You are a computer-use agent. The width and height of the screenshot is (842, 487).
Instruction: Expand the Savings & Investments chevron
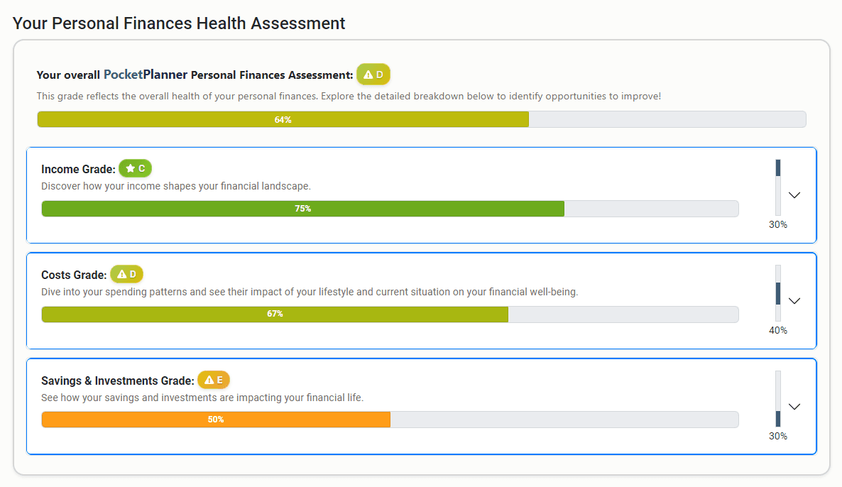pos(794,406)
